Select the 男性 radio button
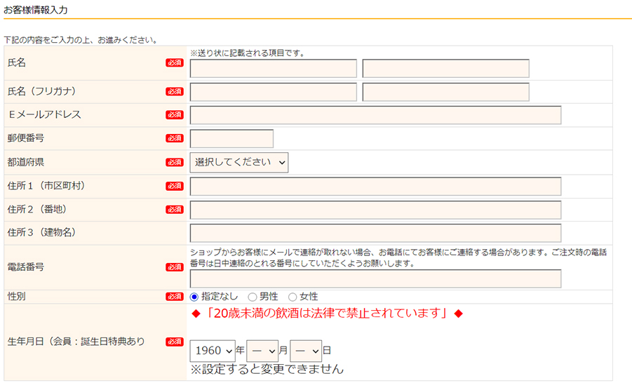Viewport: 632px width, 383px height. tap(253, 297)
